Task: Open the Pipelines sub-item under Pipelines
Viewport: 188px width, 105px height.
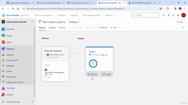Action: (10, 55)
